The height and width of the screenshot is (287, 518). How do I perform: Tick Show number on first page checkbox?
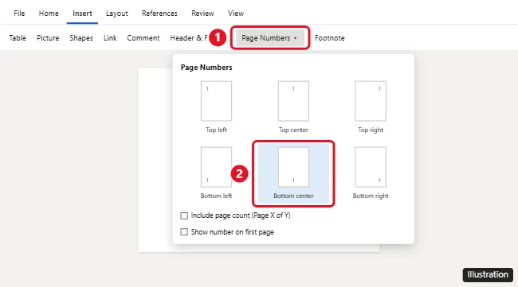pos(184,232)
